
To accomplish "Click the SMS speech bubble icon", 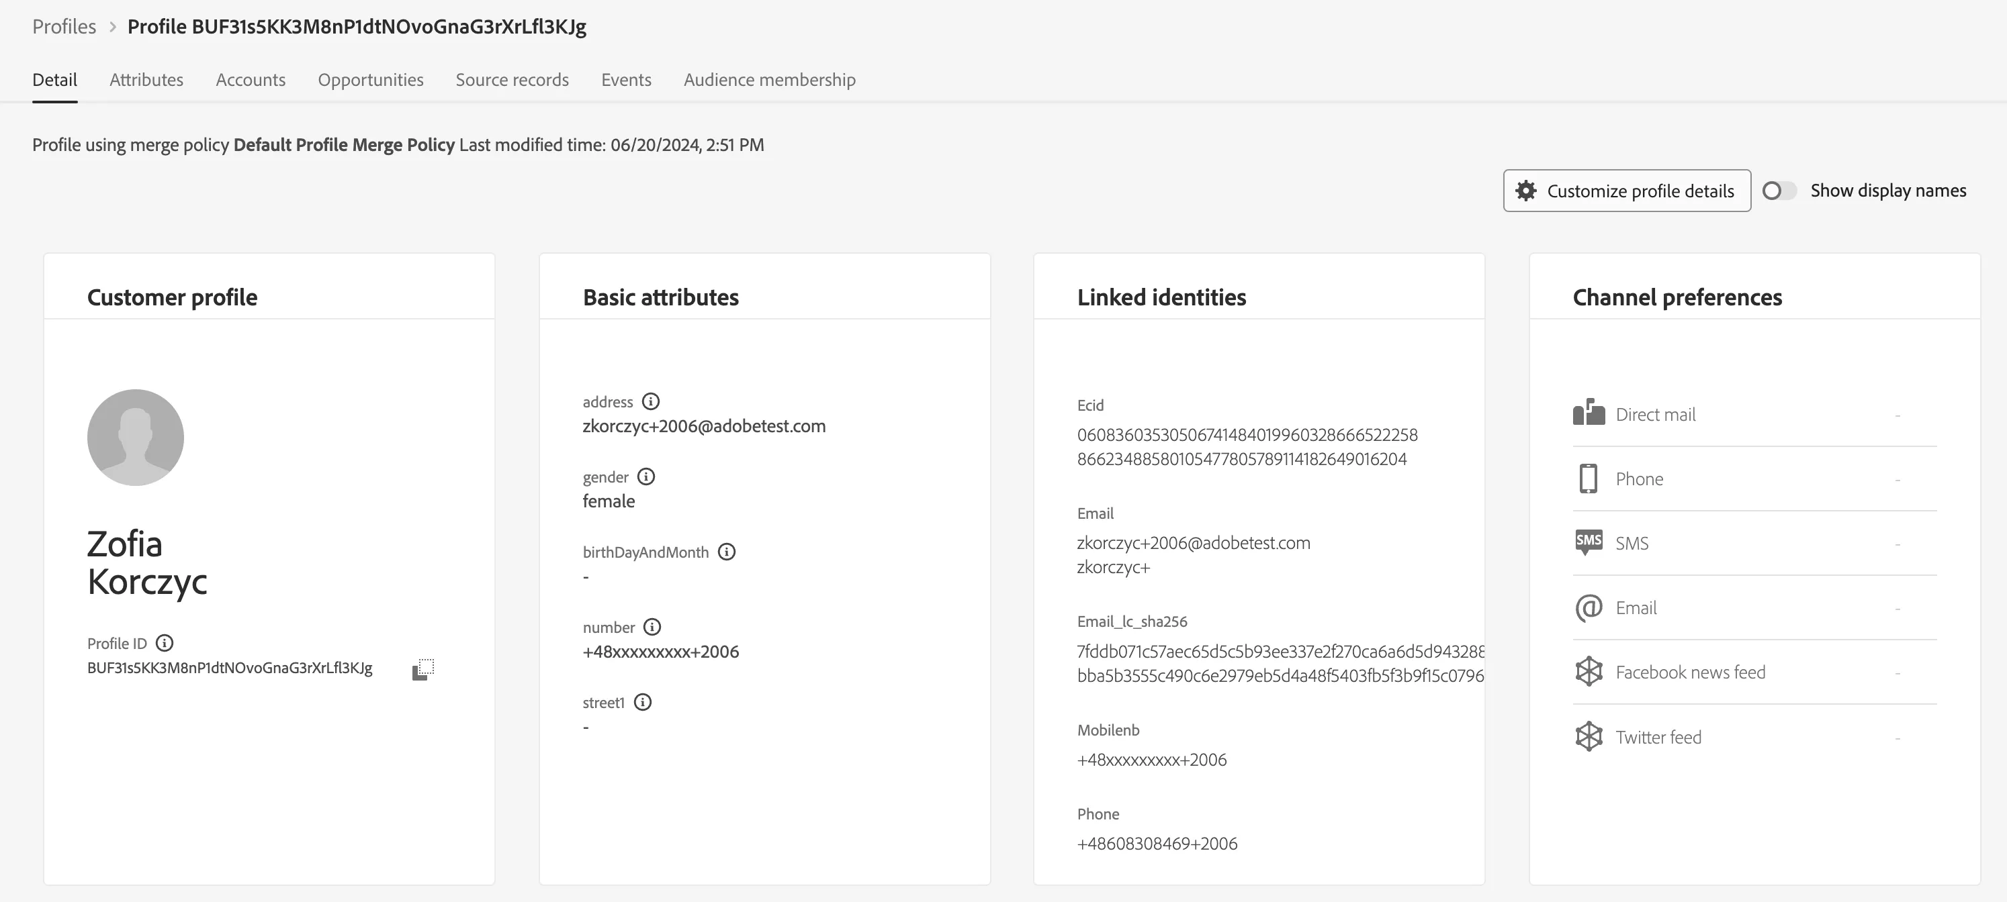I will coord(1589,542).
